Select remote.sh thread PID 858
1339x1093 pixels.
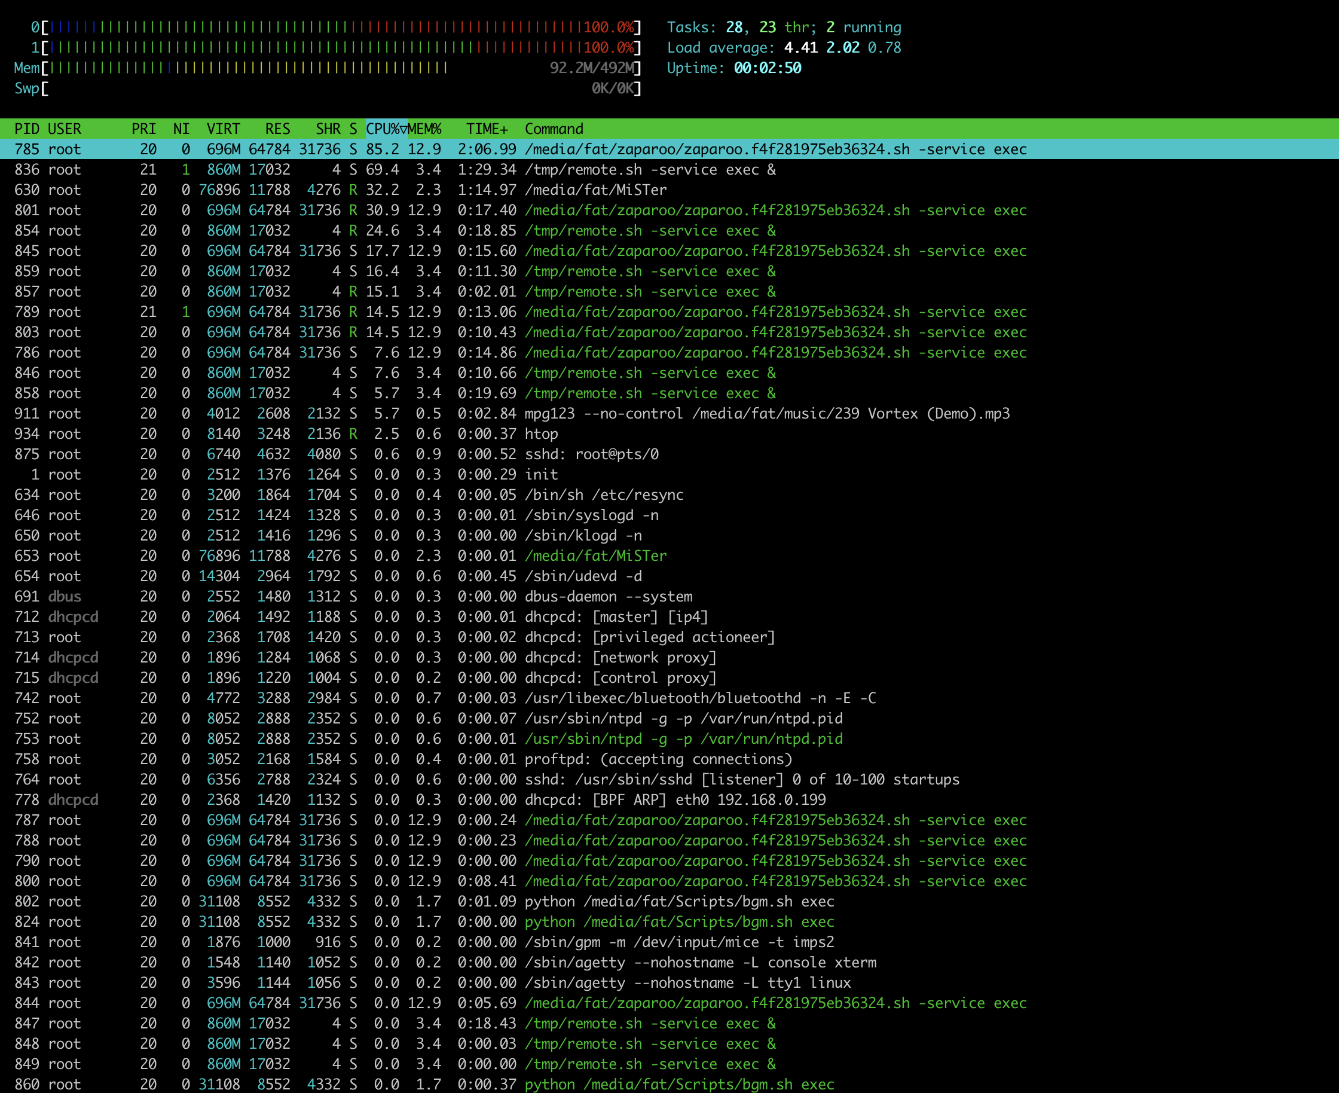pos(669,393)
